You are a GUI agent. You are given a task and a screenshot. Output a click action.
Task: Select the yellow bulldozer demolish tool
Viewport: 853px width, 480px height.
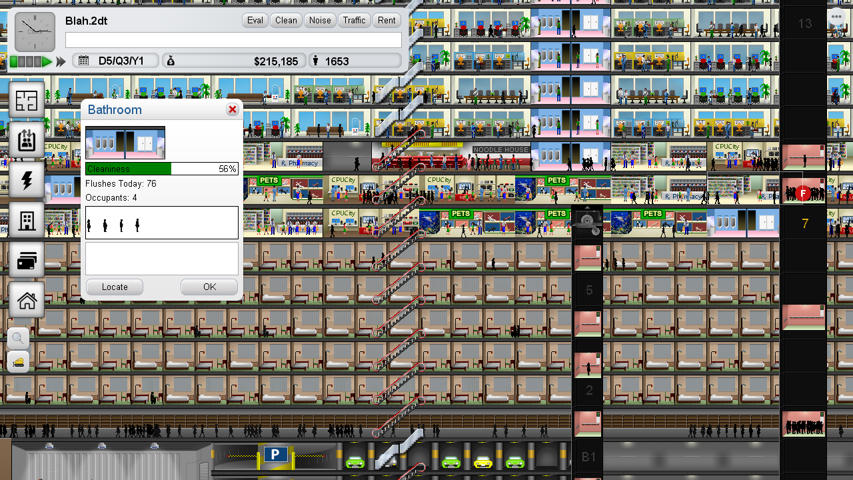click(19, 362)
